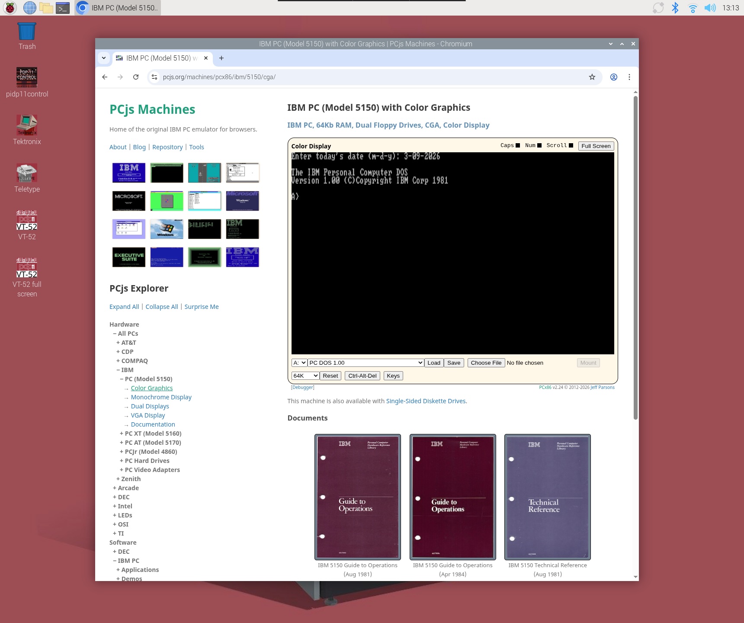744x623 pixels.
Task: Open the About link
Action: pos(118,147)
